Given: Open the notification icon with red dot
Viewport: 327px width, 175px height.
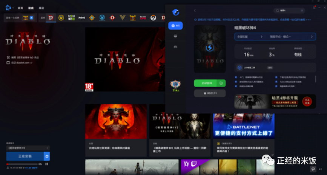Looking at the screenshot, I should [314, 8].
